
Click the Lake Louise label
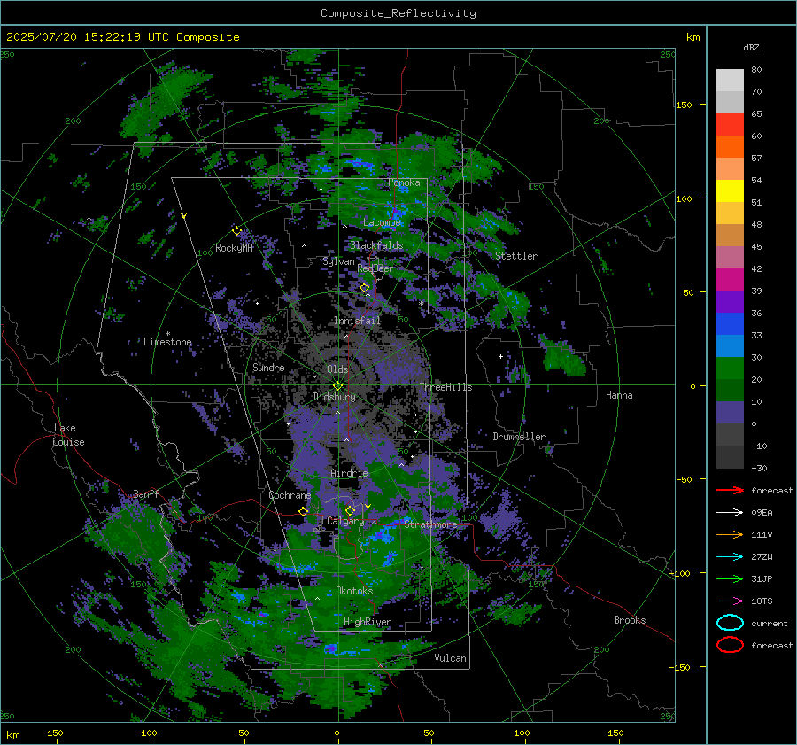(68, 435)
